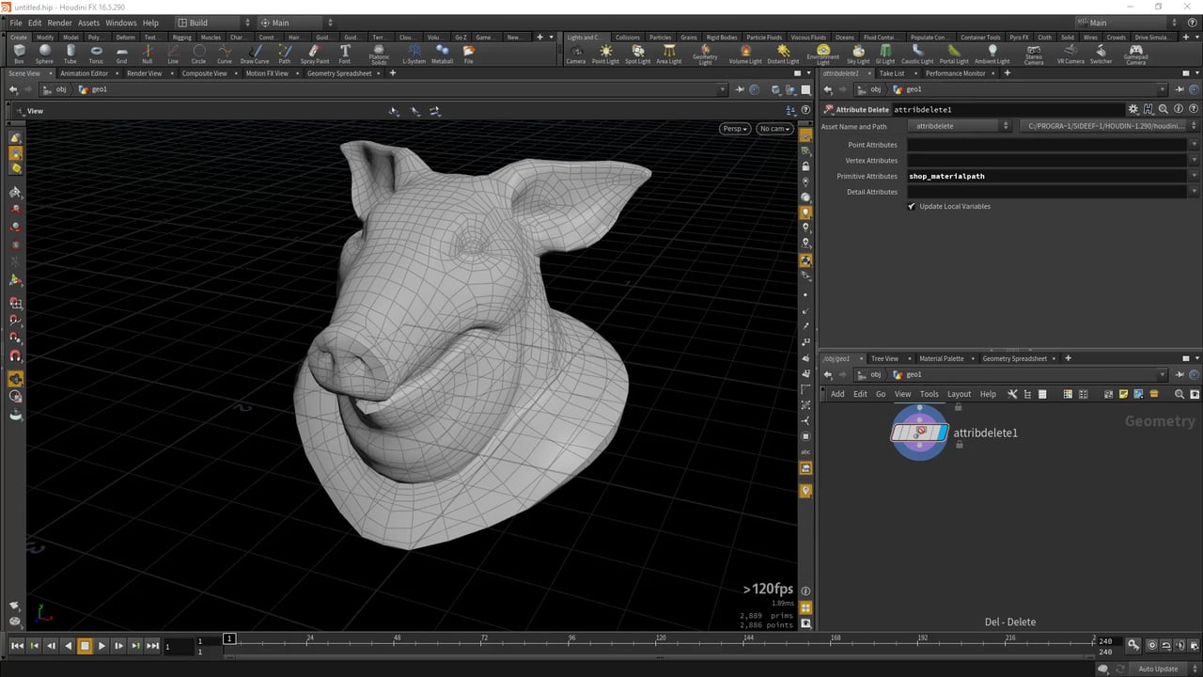Select the Tube shelf tool
This screenshot has width=1203, height=677.
tap(70, 55)
